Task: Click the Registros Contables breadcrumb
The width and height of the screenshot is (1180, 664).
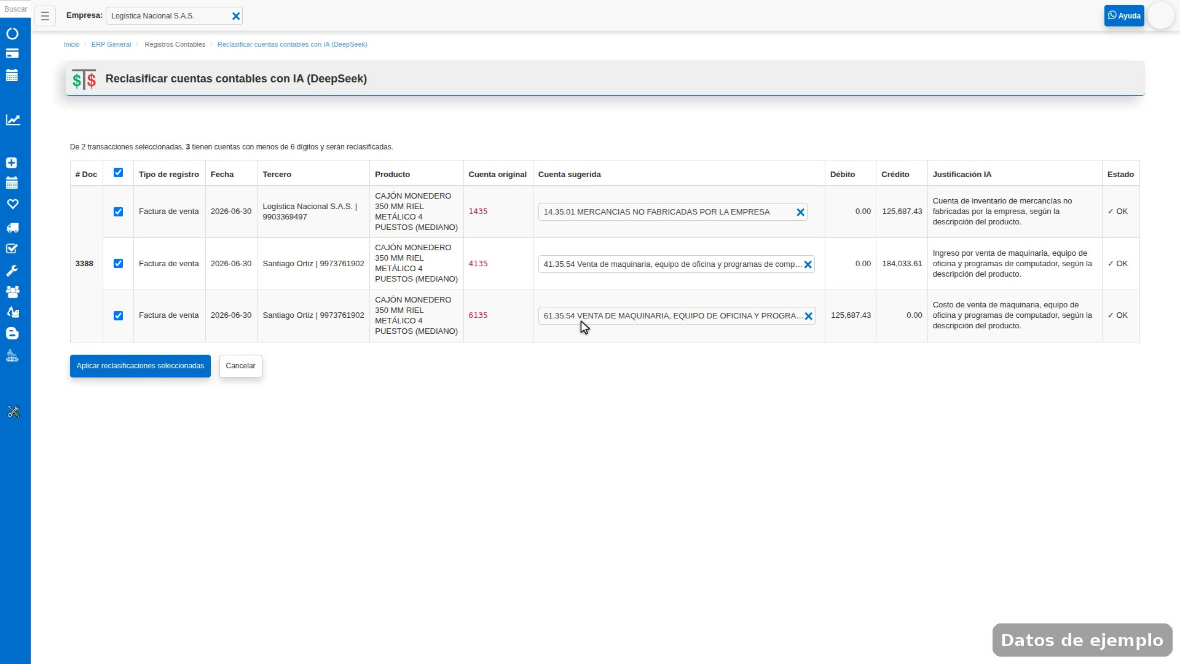Action: click(x=175, y=45)
